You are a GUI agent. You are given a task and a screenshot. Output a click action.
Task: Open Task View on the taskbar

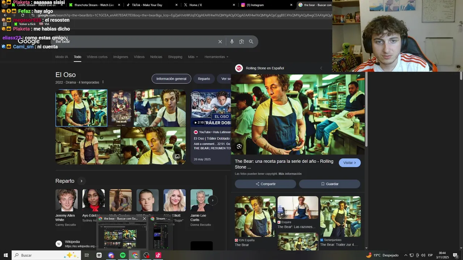pos(87,255)
